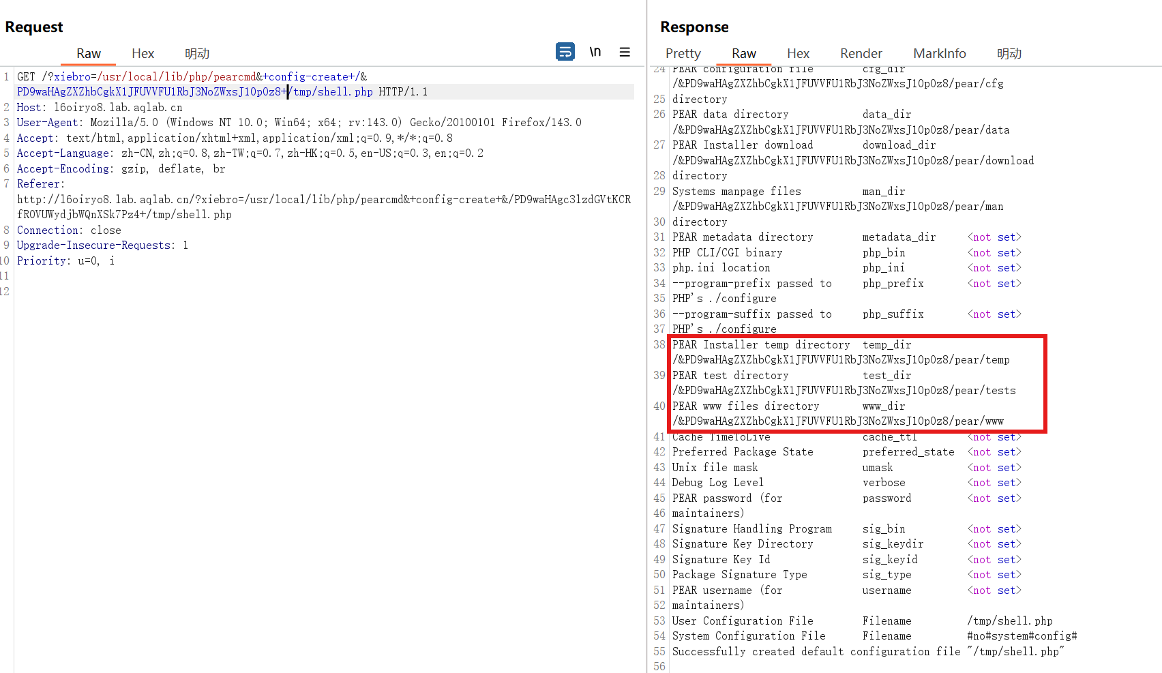Click 'Systems manpage files' response line
Viewport: 1162px width, 673px height.
736,192
